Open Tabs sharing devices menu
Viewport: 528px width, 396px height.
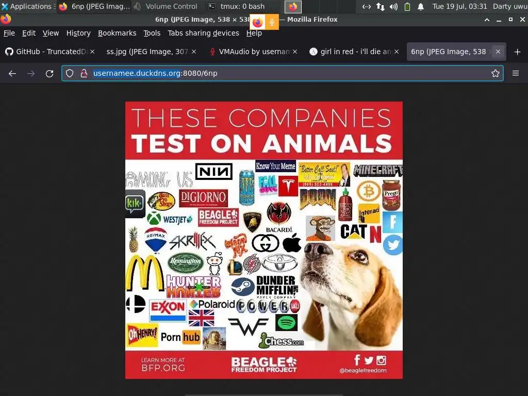click(x=203, y=33)
